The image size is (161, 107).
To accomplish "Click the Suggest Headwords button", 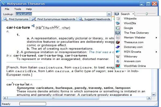I will [x=94, y=19].
